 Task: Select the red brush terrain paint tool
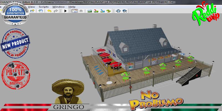tap(96, 11)
